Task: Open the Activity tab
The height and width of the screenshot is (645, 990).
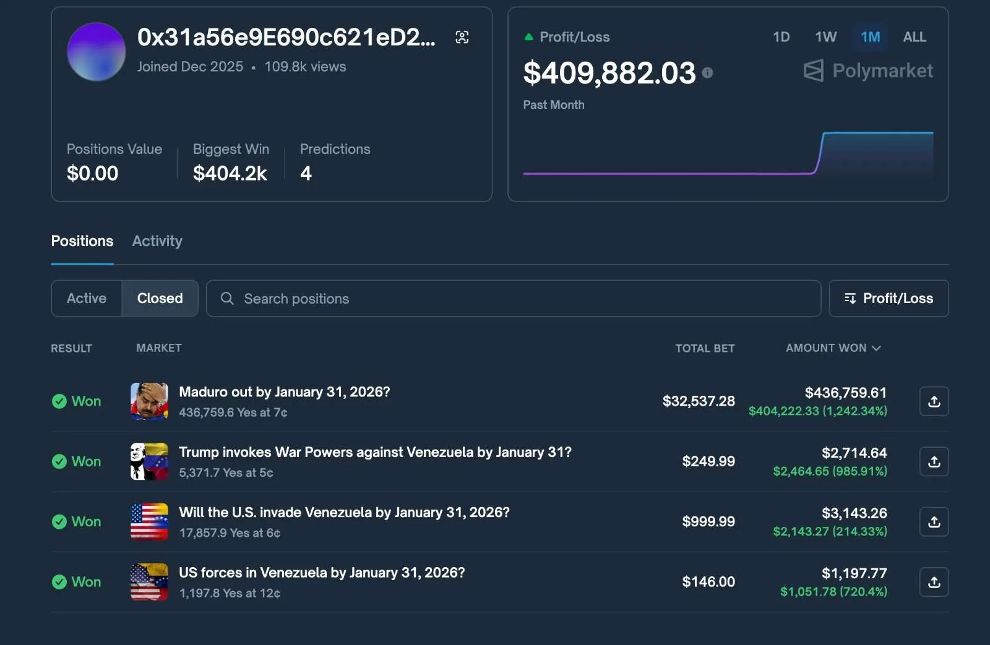Action: [x=157, y=241]
